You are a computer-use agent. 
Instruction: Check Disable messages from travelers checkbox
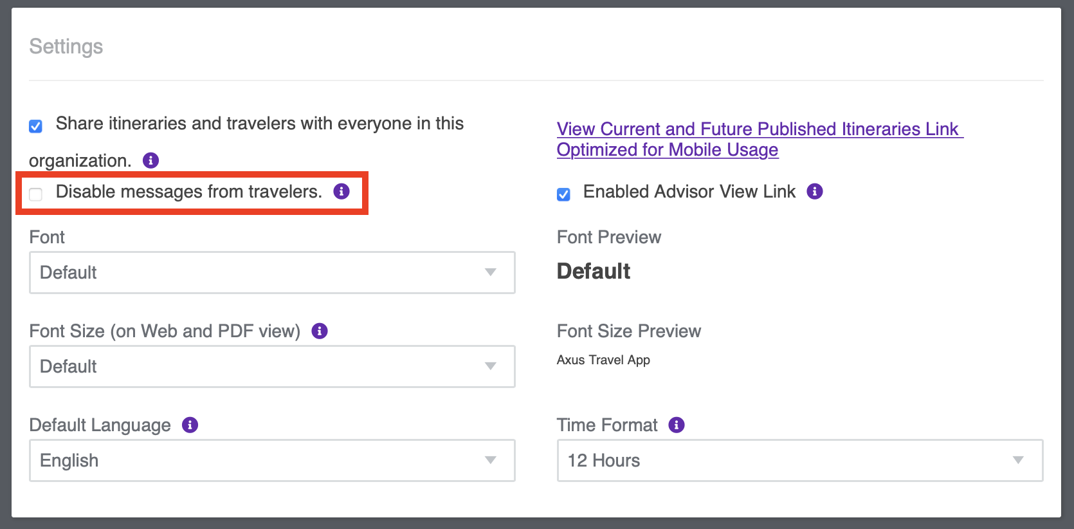pos(36,194)
